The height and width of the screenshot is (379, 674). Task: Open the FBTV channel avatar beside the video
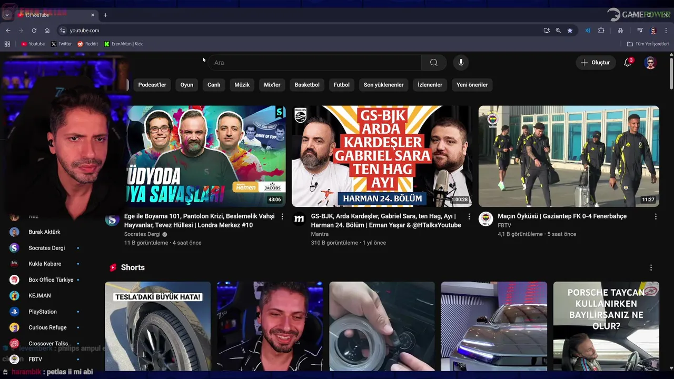pos(485,219)
